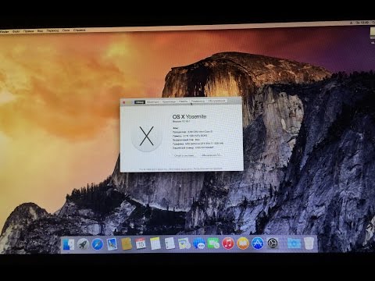Switch to the Обслуживание tab
This screenshot has height=281, width=375.
(216, 101)
